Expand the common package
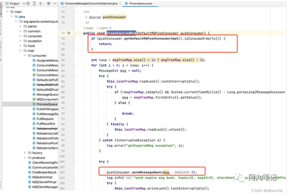This screenshot has width=287, height=195. [20, 31]
